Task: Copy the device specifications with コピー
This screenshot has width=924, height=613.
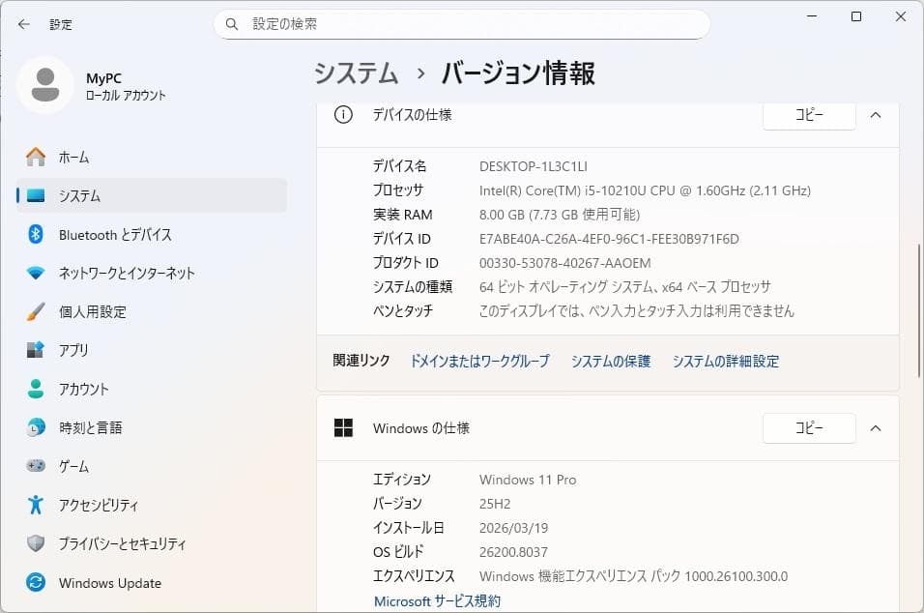Action: (x=809, y=115)
